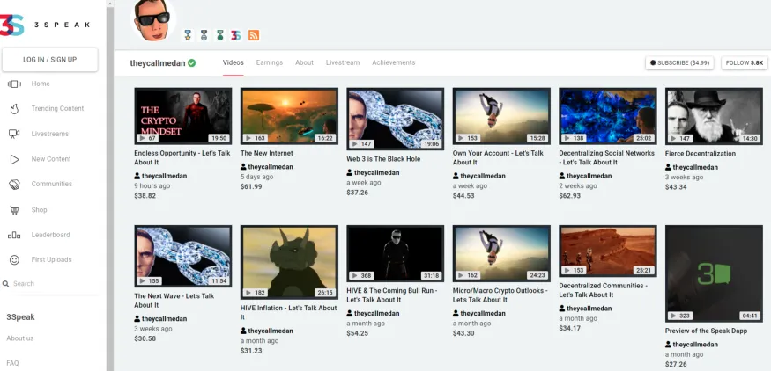Click the FOLLOW 5.8K button
Image resolution: width=771 pixels, height=371 pixels.
(x=745, y=62)
